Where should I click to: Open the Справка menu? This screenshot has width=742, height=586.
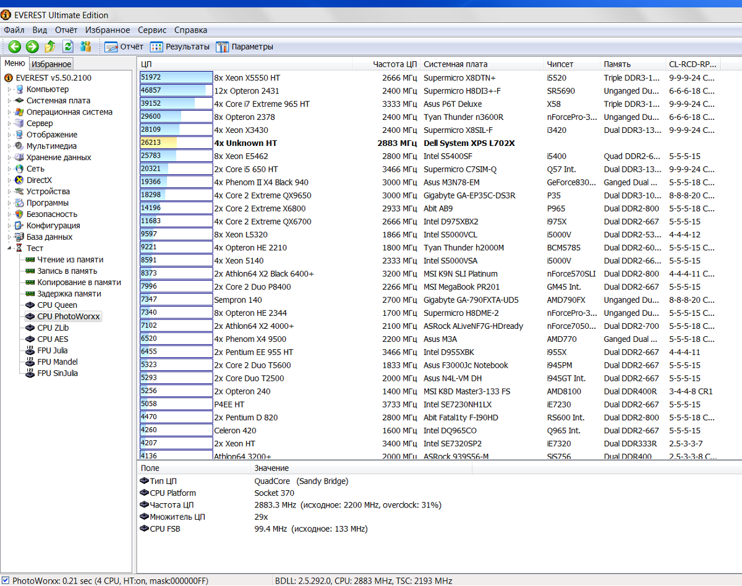pyautogui.click(x=190, y=30)
